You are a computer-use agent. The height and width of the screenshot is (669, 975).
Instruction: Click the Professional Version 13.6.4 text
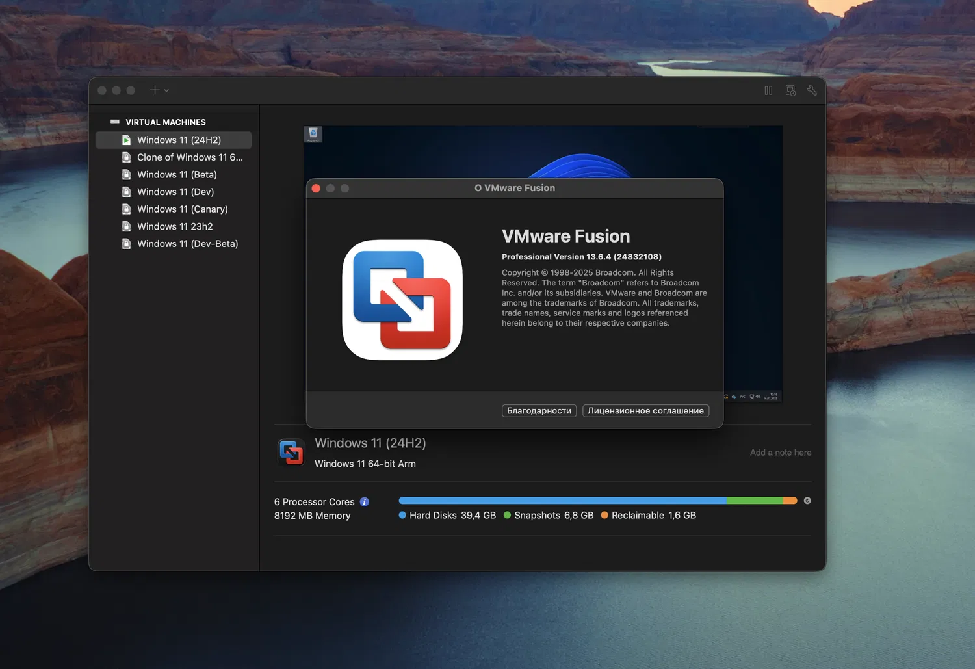(x=582, y=257)
